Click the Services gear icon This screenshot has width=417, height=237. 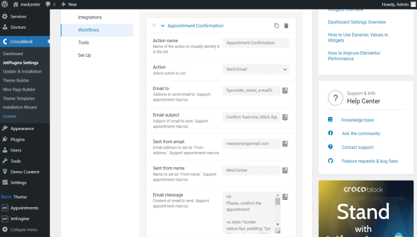[5, 16]
